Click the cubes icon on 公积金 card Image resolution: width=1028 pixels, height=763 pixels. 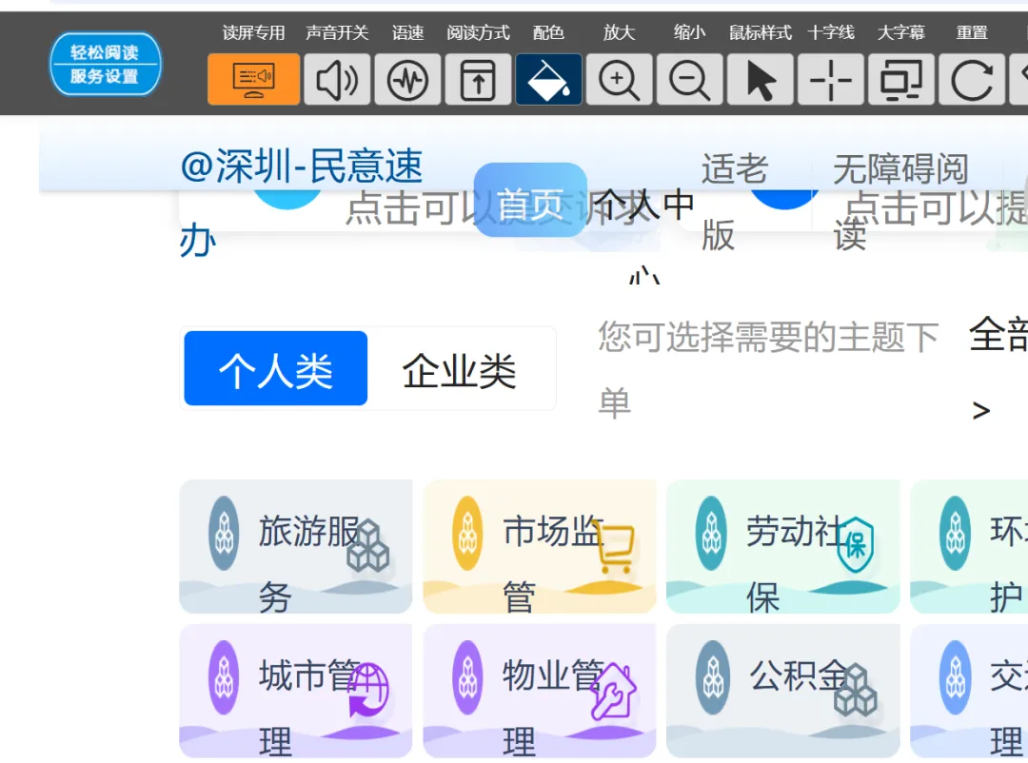(x=856, y=690)
